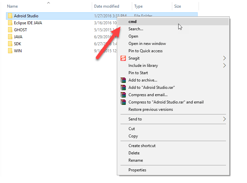Click the 6/27 date cell in the SDK row

coord(105,44)
